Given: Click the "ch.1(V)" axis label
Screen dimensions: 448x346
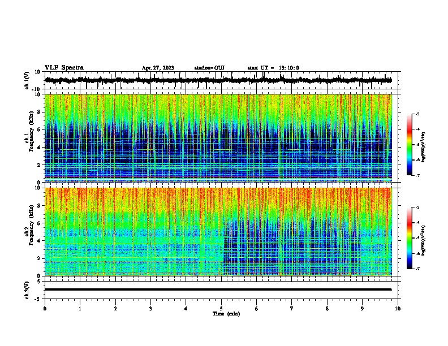Looking at the screenshot, I should coord(27,80).
